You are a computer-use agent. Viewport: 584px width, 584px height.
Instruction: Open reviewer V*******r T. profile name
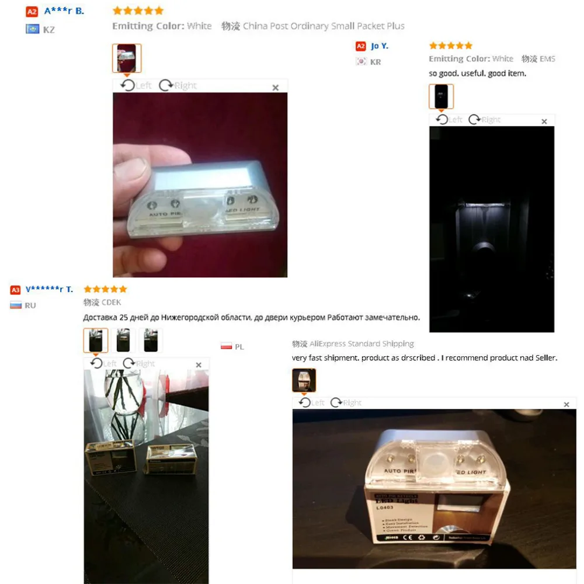point(49,289)
